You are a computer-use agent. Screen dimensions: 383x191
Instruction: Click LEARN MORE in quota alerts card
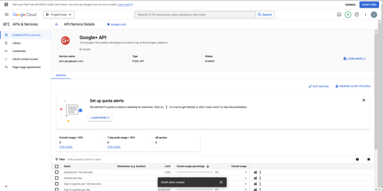100,118
